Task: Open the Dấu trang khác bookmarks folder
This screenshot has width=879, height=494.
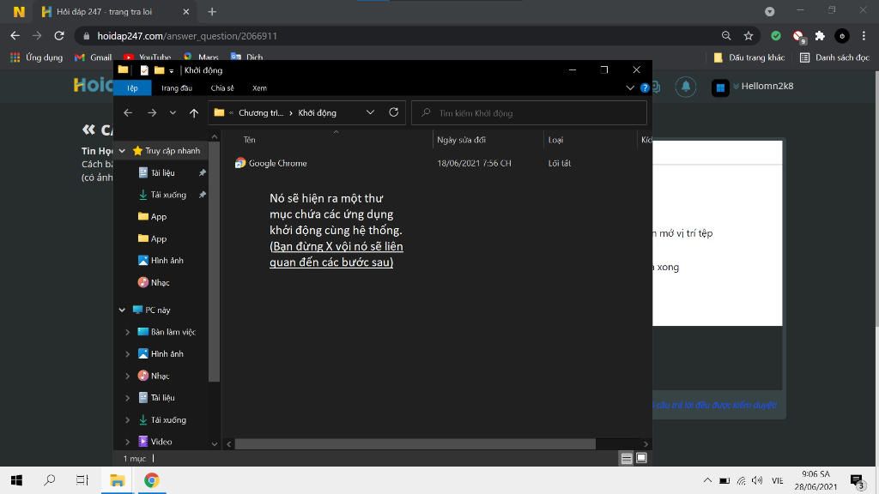Action: [x=749, y=57]
